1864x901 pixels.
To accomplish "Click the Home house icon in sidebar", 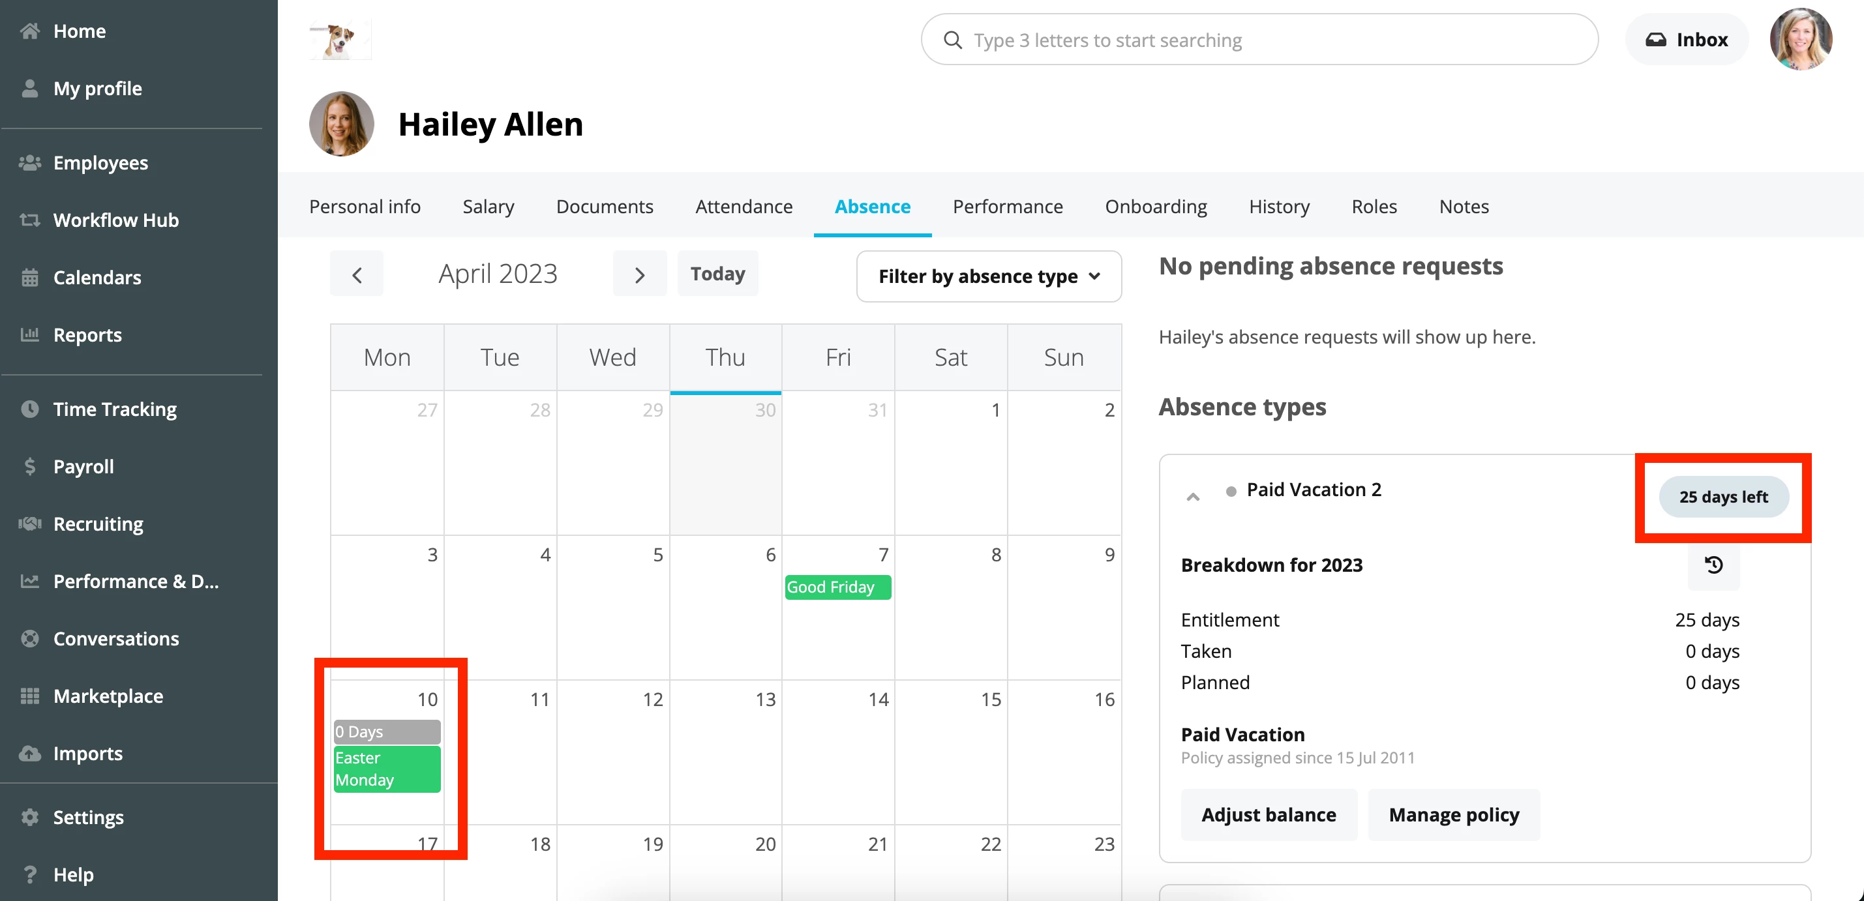I will pyautogui.click(x=29, y=31).
